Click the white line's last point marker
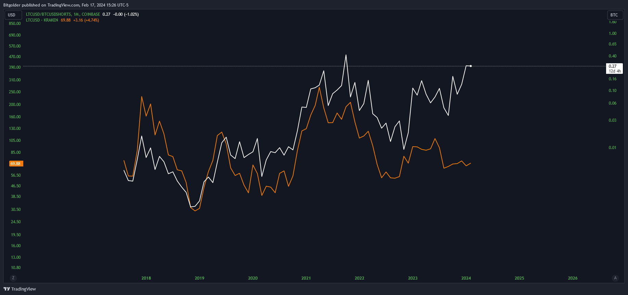Screen dimensions: 628x295 471,66
